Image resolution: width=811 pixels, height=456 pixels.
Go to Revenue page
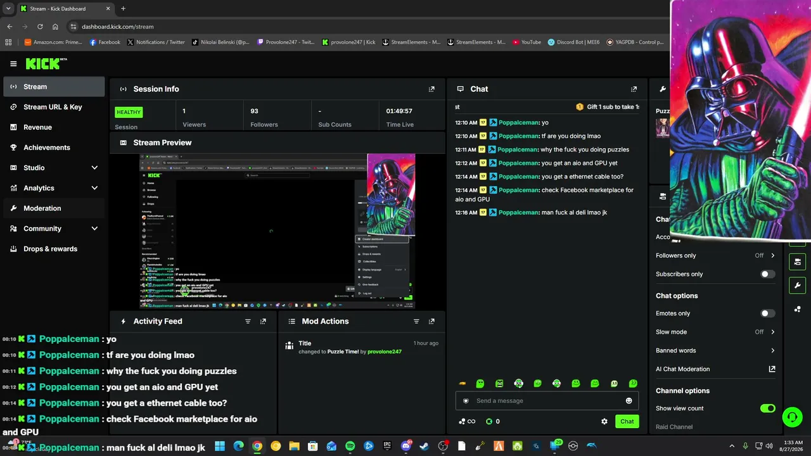54,127
